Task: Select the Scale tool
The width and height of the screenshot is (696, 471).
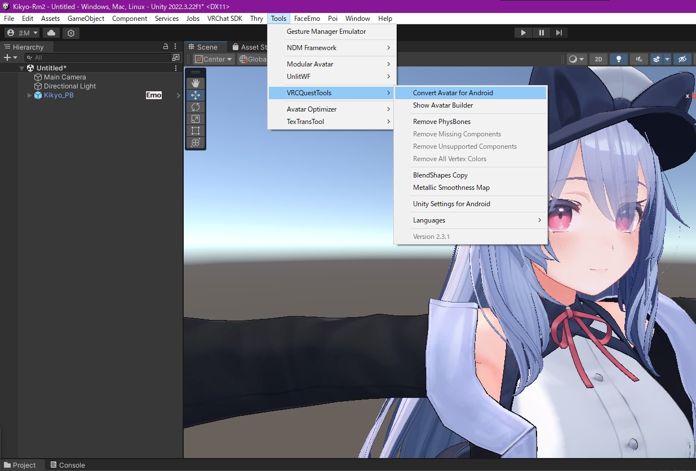Action: coord(196,119)
